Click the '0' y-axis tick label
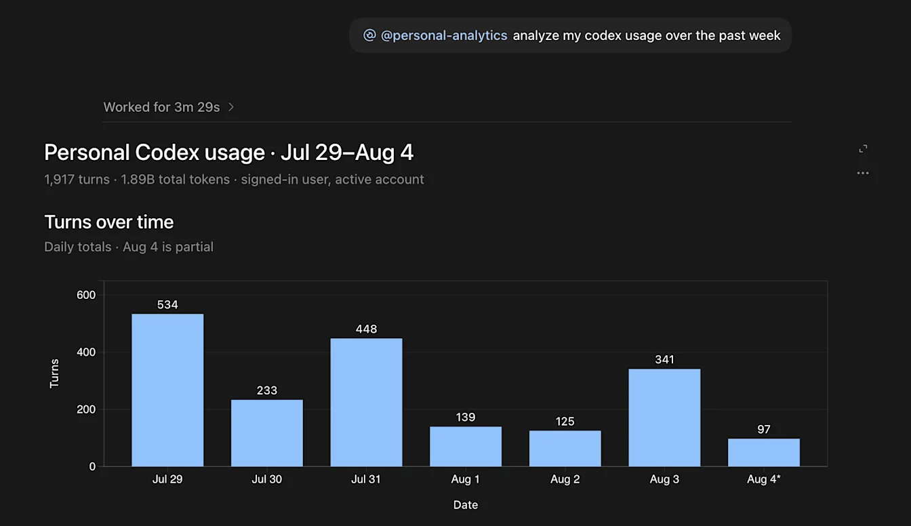The width and height of the screenshot is (911, 526). (92, 466)
